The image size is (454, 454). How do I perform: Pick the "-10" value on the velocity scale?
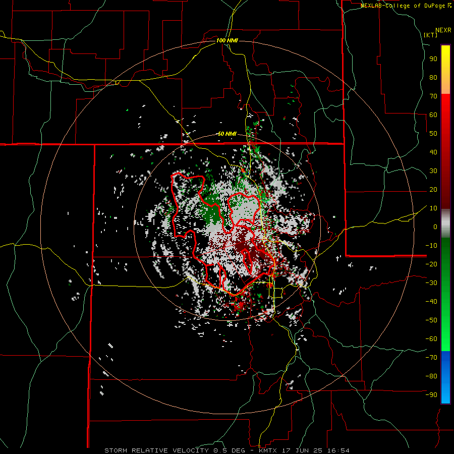(431, 246)
